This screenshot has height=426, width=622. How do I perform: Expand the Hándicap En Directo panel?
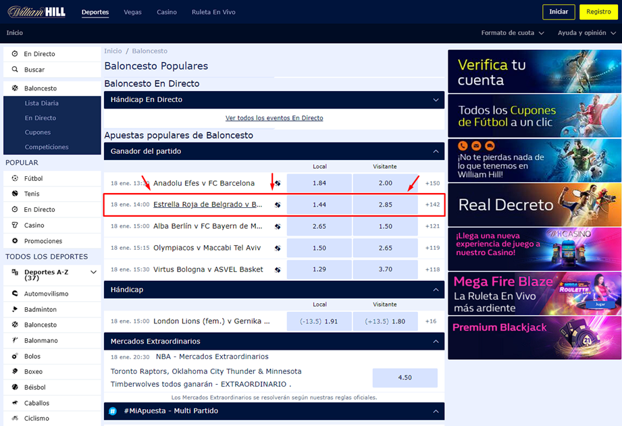tap(436, 100)
